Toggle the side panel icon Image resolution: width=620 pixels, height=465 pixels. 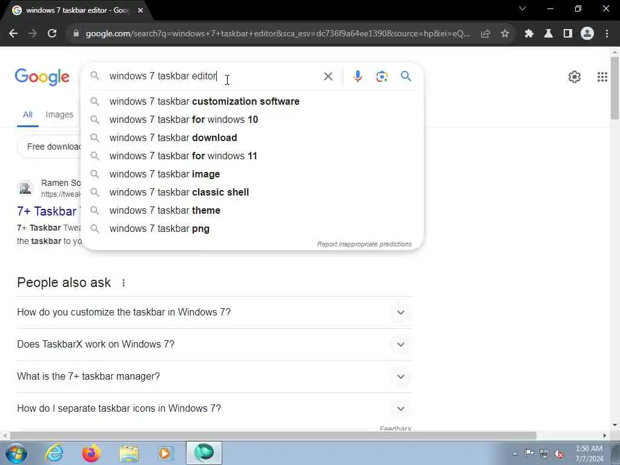click(x=568, y=34)
